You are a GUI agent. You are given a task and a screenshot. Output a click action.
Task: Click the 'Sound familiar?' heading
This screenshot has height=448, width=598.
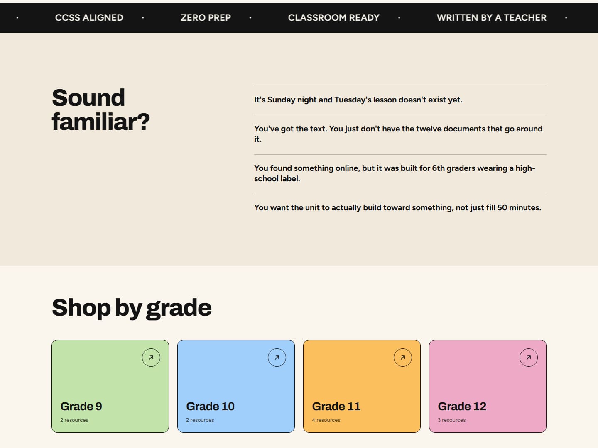[101, 110]
